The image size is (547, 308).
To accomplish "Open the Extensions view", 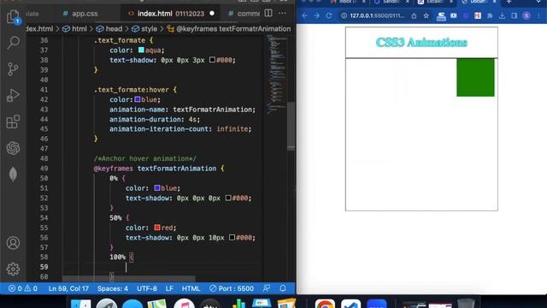I will tap(14, 121).
